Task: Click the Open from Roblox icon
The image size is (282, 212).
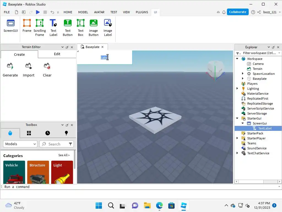Action: (24, 12)
